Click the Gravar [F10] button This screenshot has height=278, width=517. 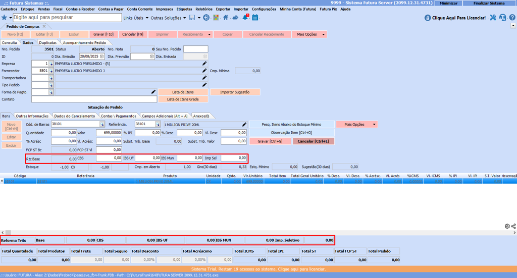click(x=104, y=34)
